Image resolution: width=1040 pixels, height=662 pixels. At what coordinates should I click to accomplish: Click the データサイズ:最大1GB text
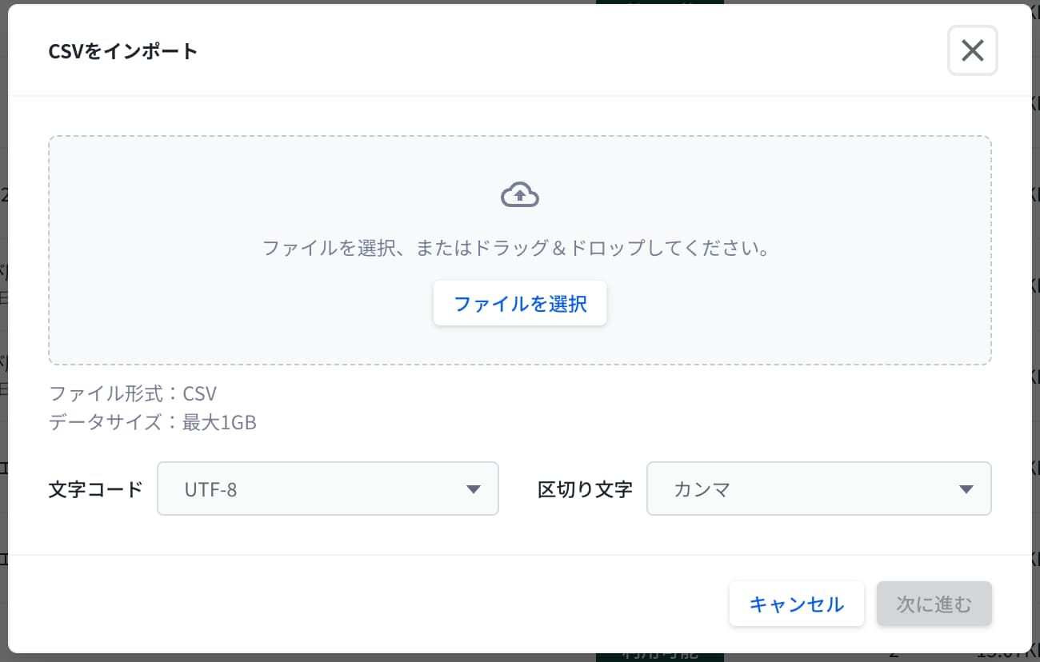153,423
